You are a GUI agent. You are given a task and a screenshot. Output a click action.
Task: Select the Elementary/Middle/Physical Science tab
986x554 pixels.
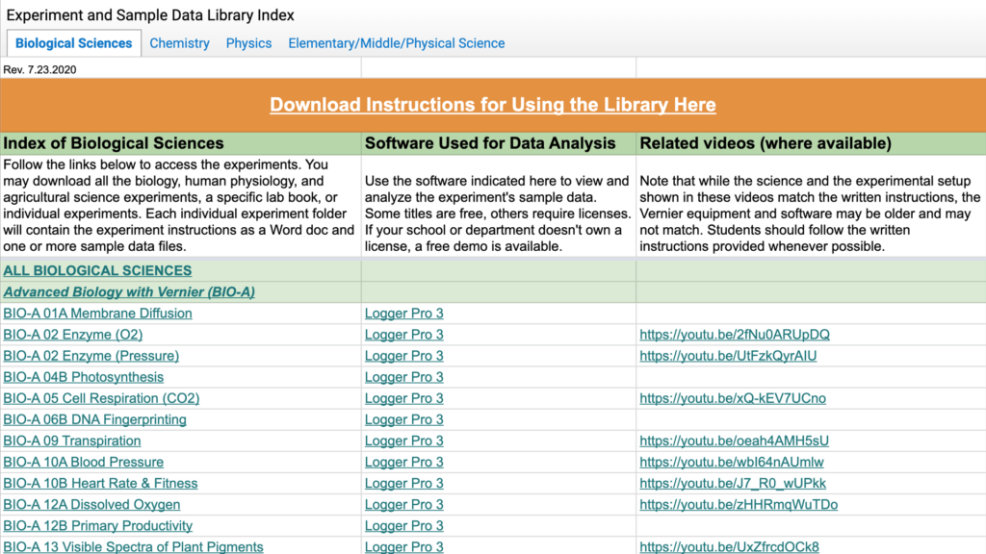coord(396,43)
